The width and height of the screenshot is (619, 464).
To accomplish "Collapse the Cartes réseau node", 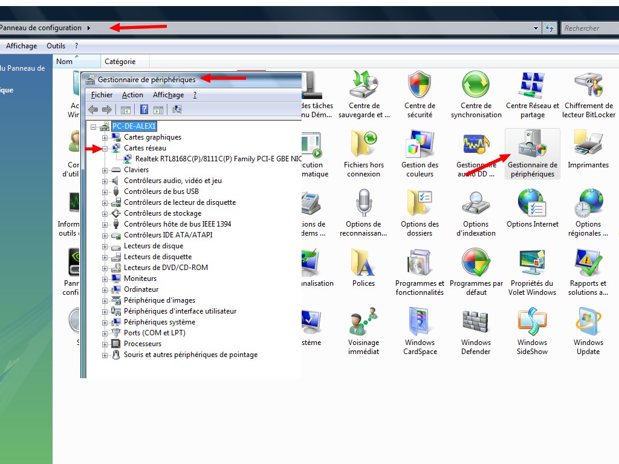I will click(105, 148).
